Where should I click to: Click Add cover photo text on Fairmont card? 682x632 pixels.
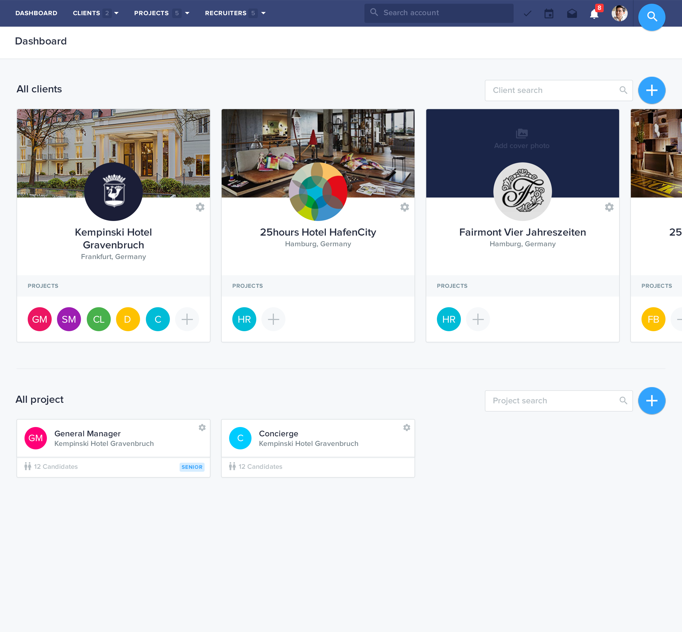(522, 146)
